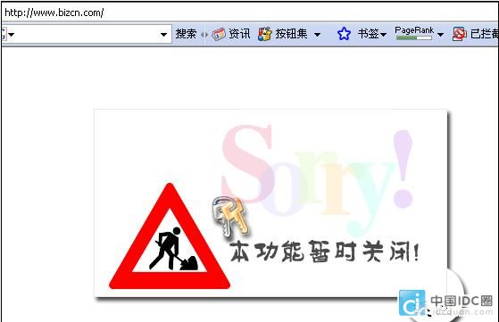Open the 按钮集 button gallery icon

coord(265,34)
